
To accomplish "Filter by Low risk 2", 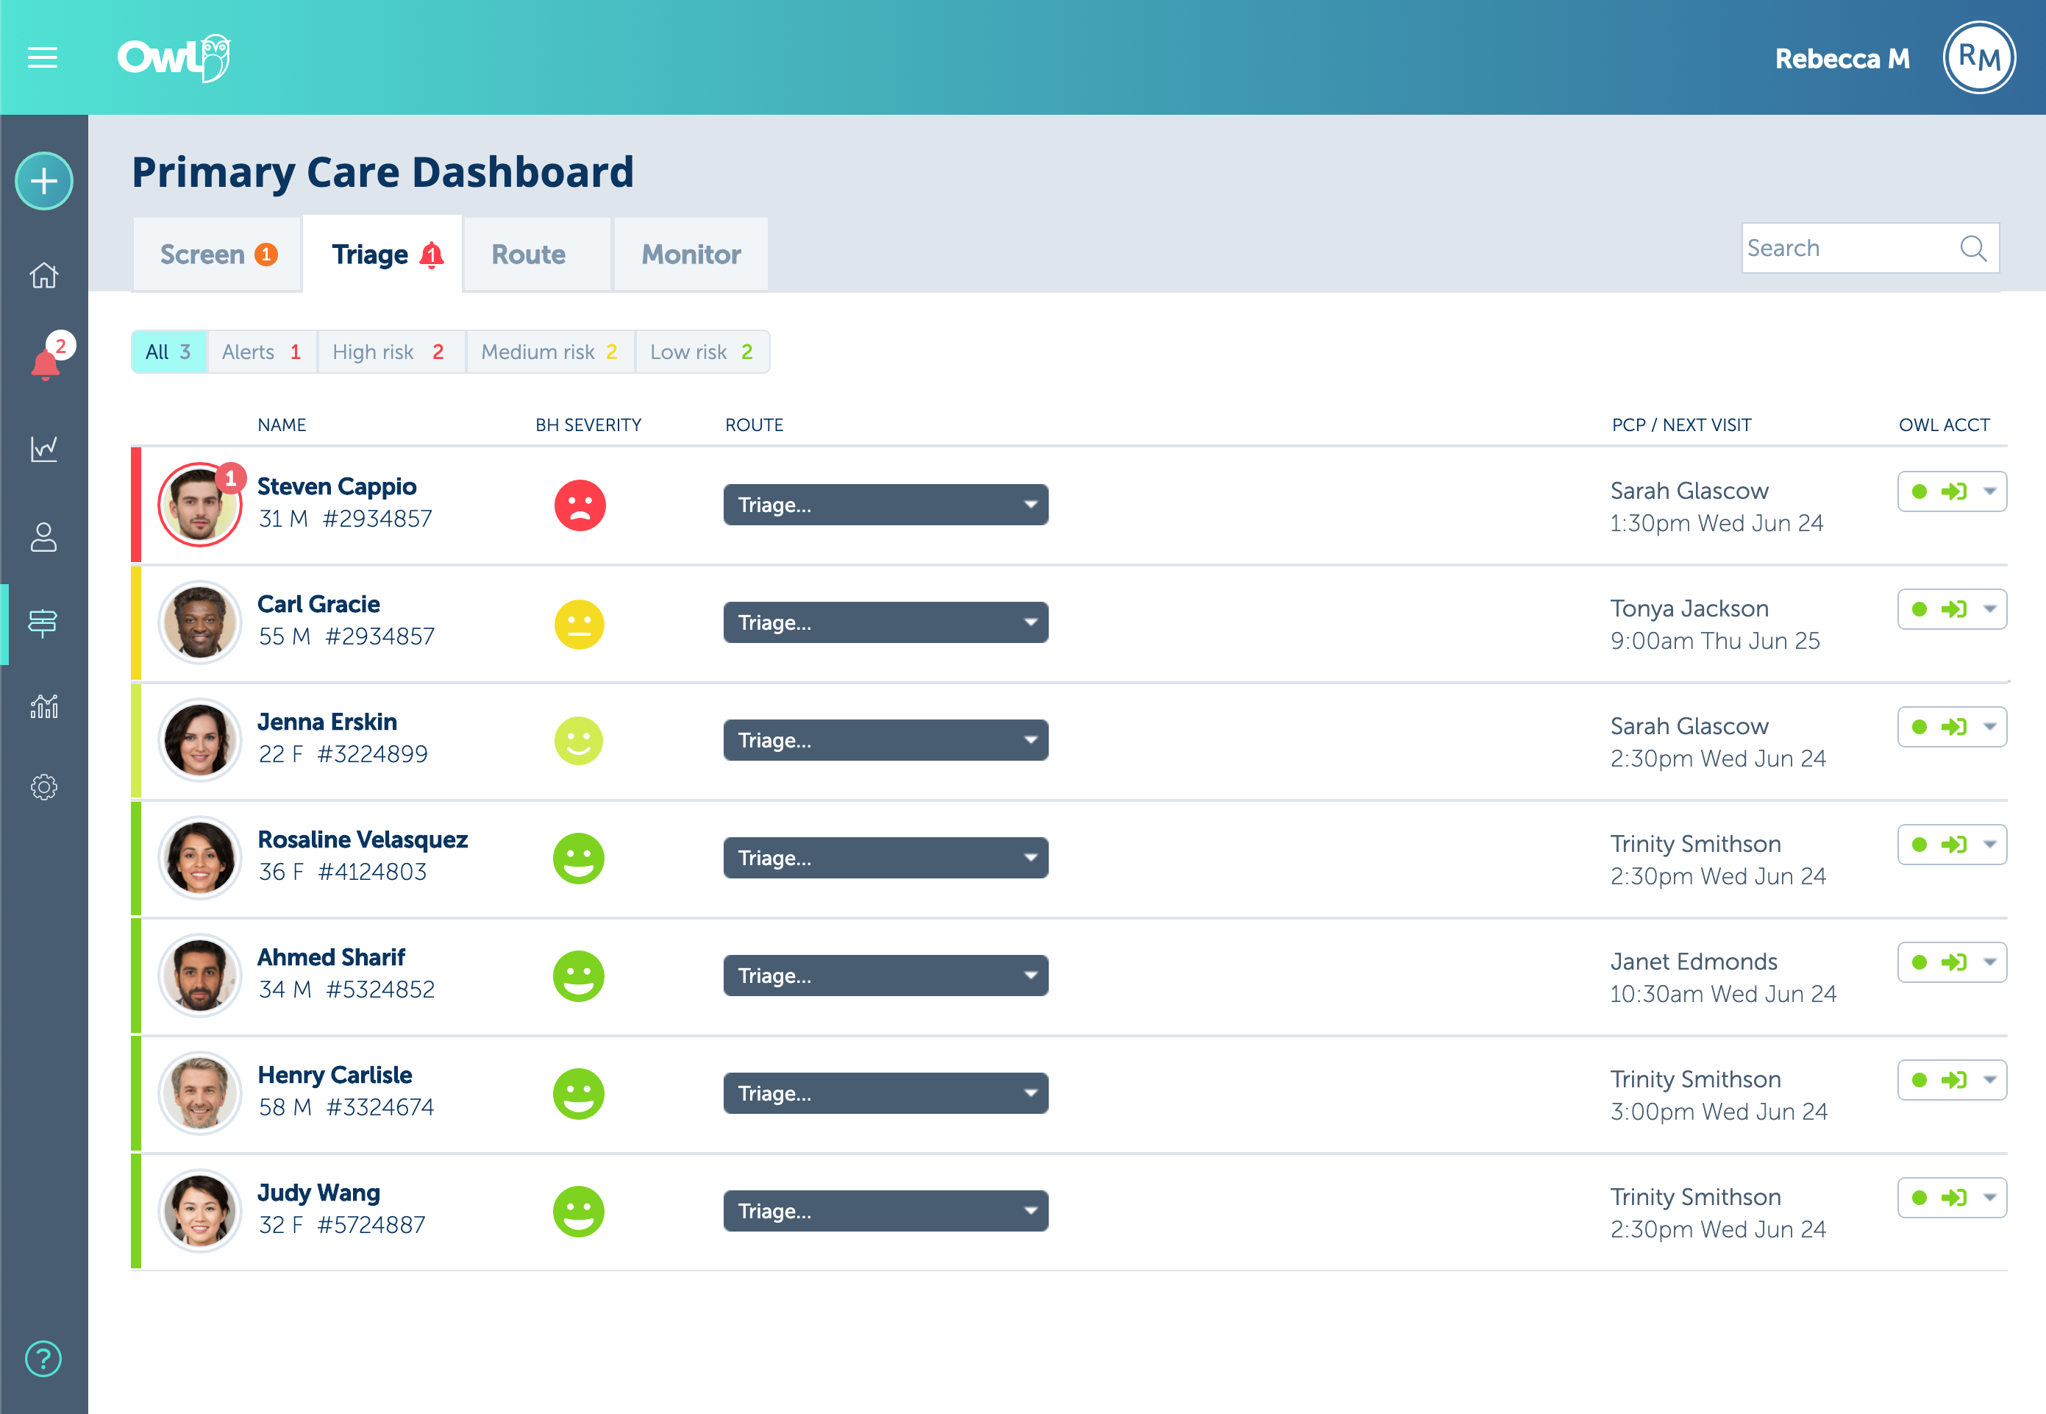I will coord(702,352).
